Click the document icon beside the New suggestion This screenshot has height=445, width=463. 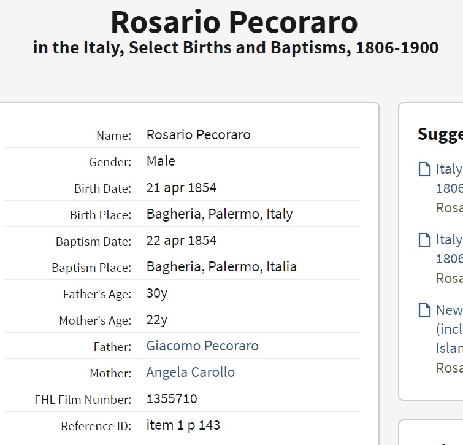pos(424,311)
